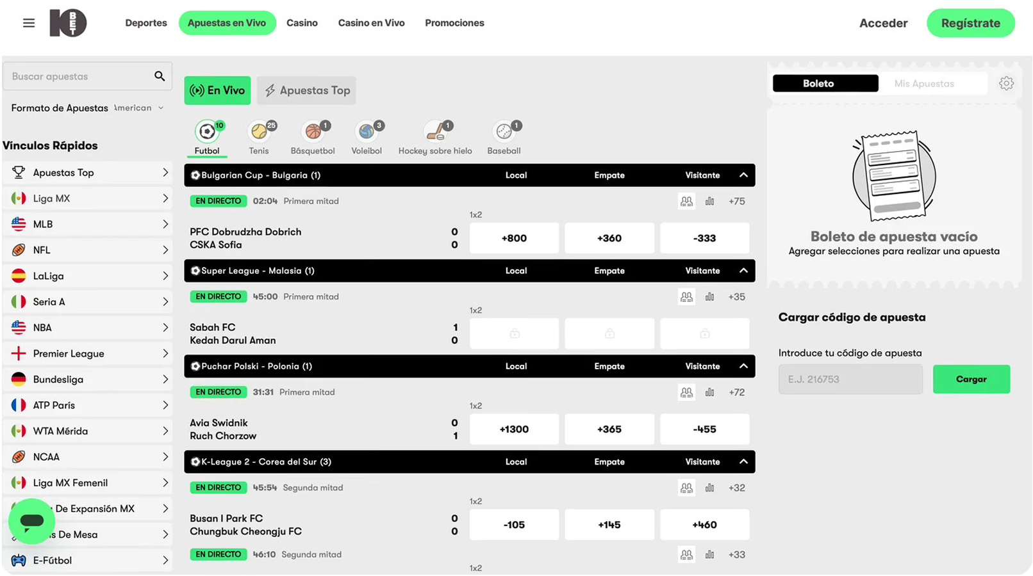Open Formato de Apuestas American dropdown
This screenshot has width=1033, height=576.
click(138, 108)
